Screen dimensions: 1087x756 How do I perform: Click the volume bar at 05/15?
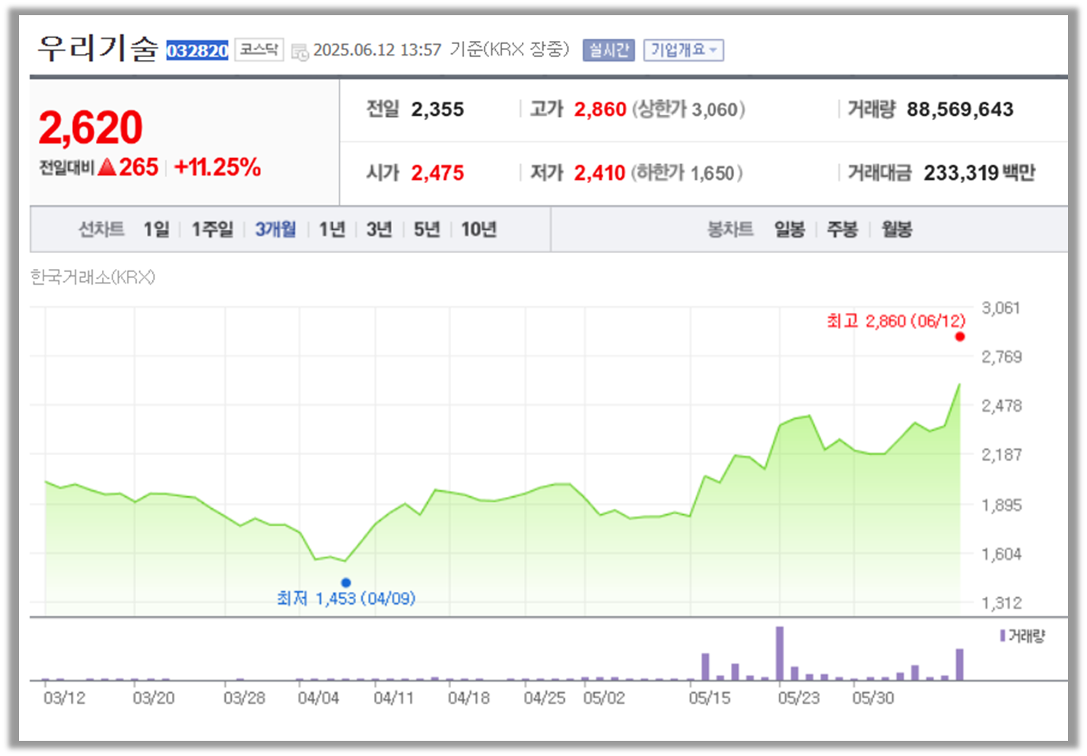click(x=705, y=666)
